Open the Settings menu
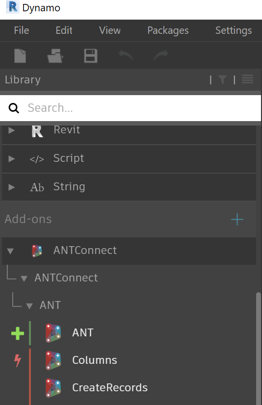Screen dimensions: 262x405 click(x=234, y=30)
